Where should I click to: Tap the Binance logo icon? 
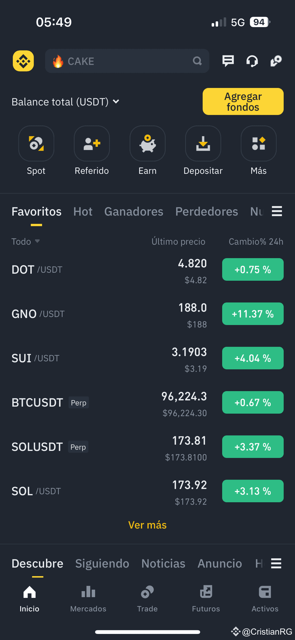point(24,61)
